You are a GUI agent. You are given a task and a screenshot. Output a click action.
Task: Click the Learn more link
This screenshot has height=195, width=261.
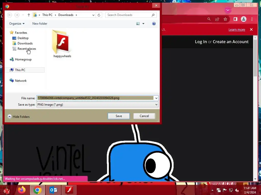(x=237, y=29)
